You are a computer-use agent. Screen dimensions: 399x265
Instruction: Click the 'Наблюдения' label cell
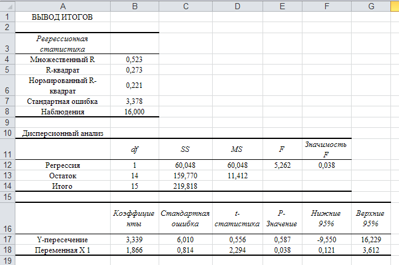pyautogui.click(x=63, y=112)
